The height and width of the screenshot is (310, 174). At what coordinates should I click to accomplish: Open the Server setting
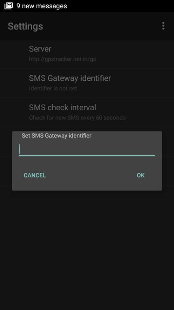pos(87,54)
